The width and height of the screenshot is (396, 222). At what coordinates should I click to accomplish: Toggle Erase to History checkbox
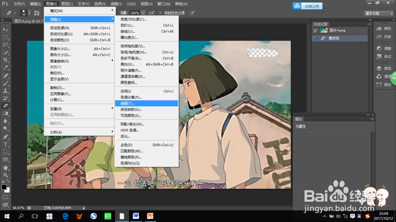click(x=160, y=13)
